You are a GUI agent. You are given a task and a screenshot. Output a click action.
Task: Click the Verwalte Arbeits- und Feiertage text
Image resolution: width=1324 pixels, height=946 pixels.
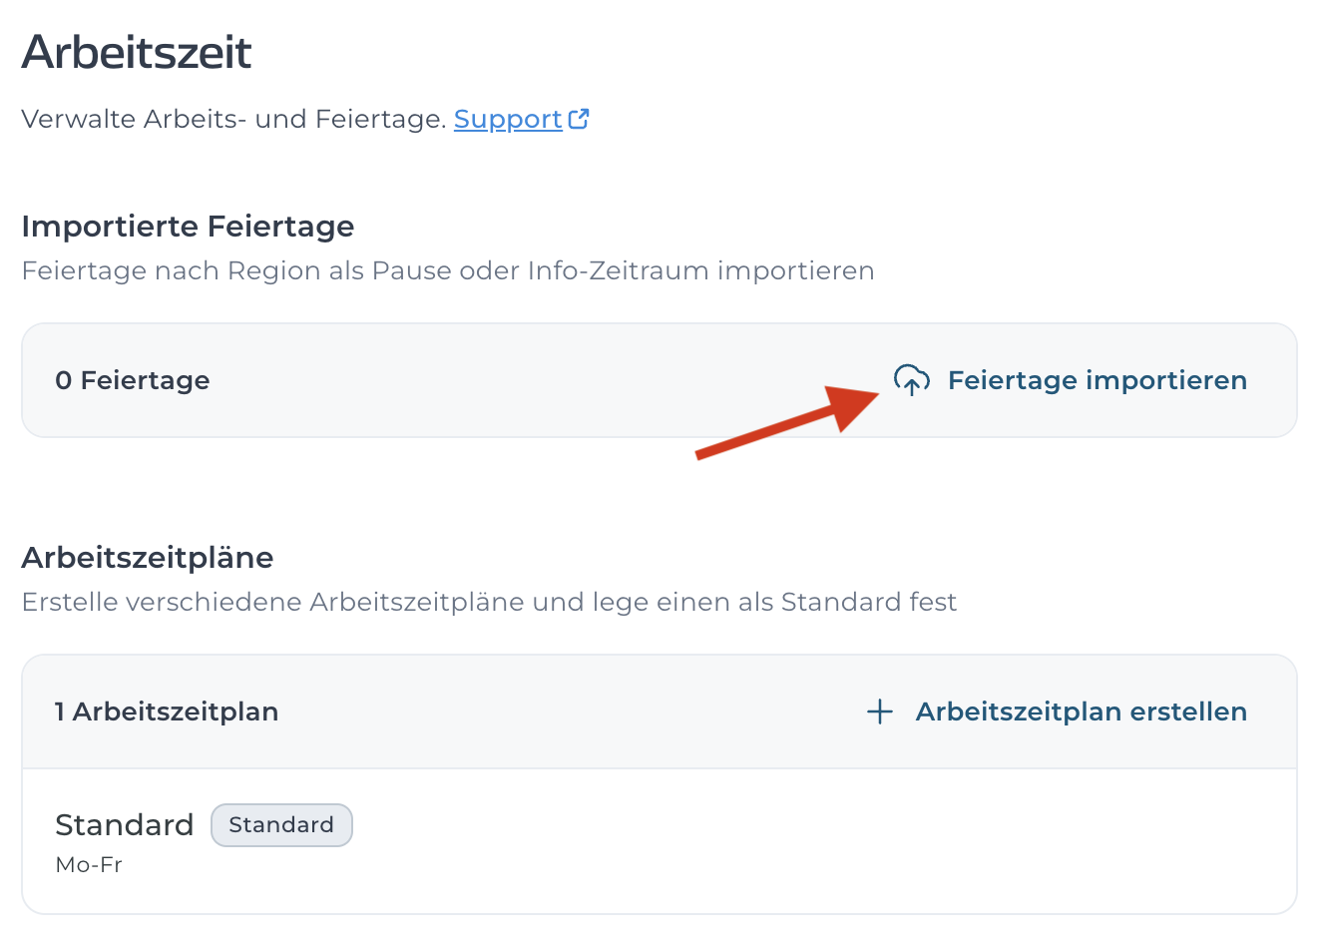coord(233,119)
